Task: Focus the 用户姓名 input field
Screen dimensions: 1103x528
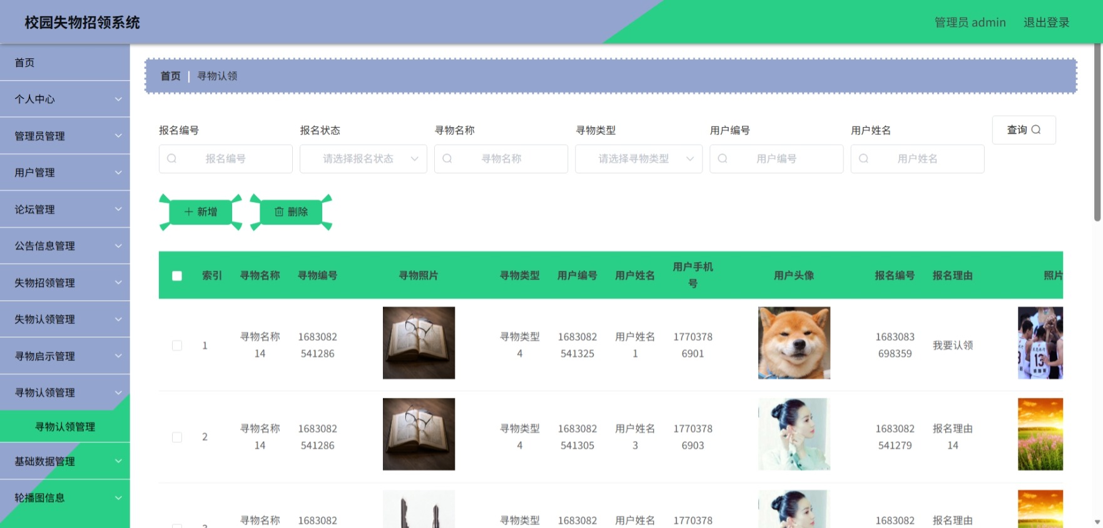Action: click(917, 159)
